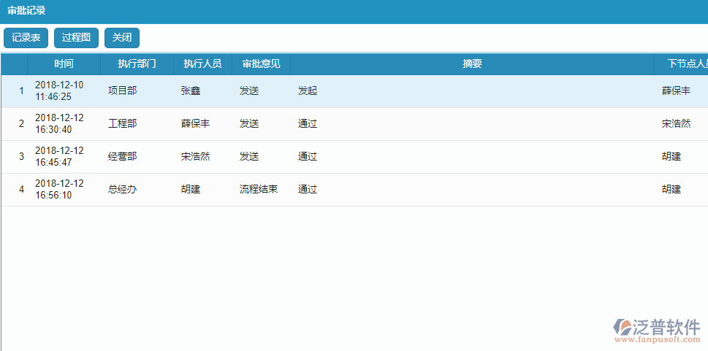708x351 pixels.
Task: Click the 执行人员 column header
Action: [202, 64]
